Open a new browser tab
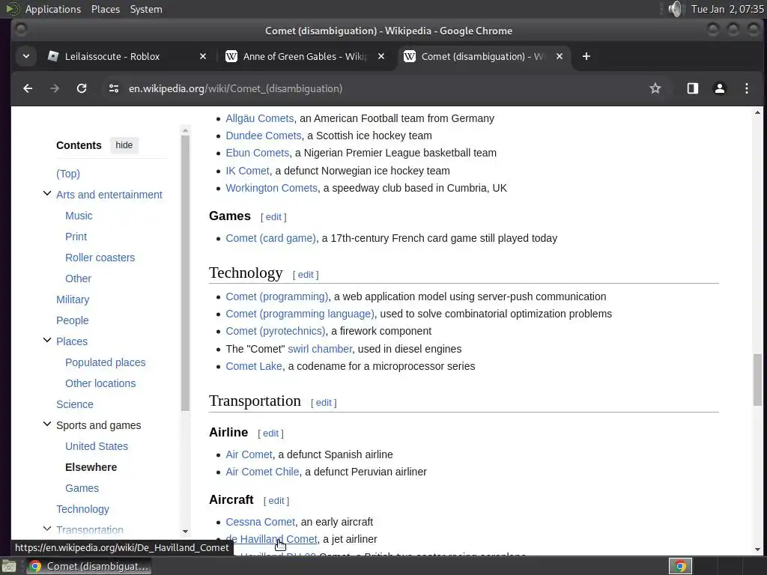The height and width of the screenshot is (575, 767). [586, 56]
